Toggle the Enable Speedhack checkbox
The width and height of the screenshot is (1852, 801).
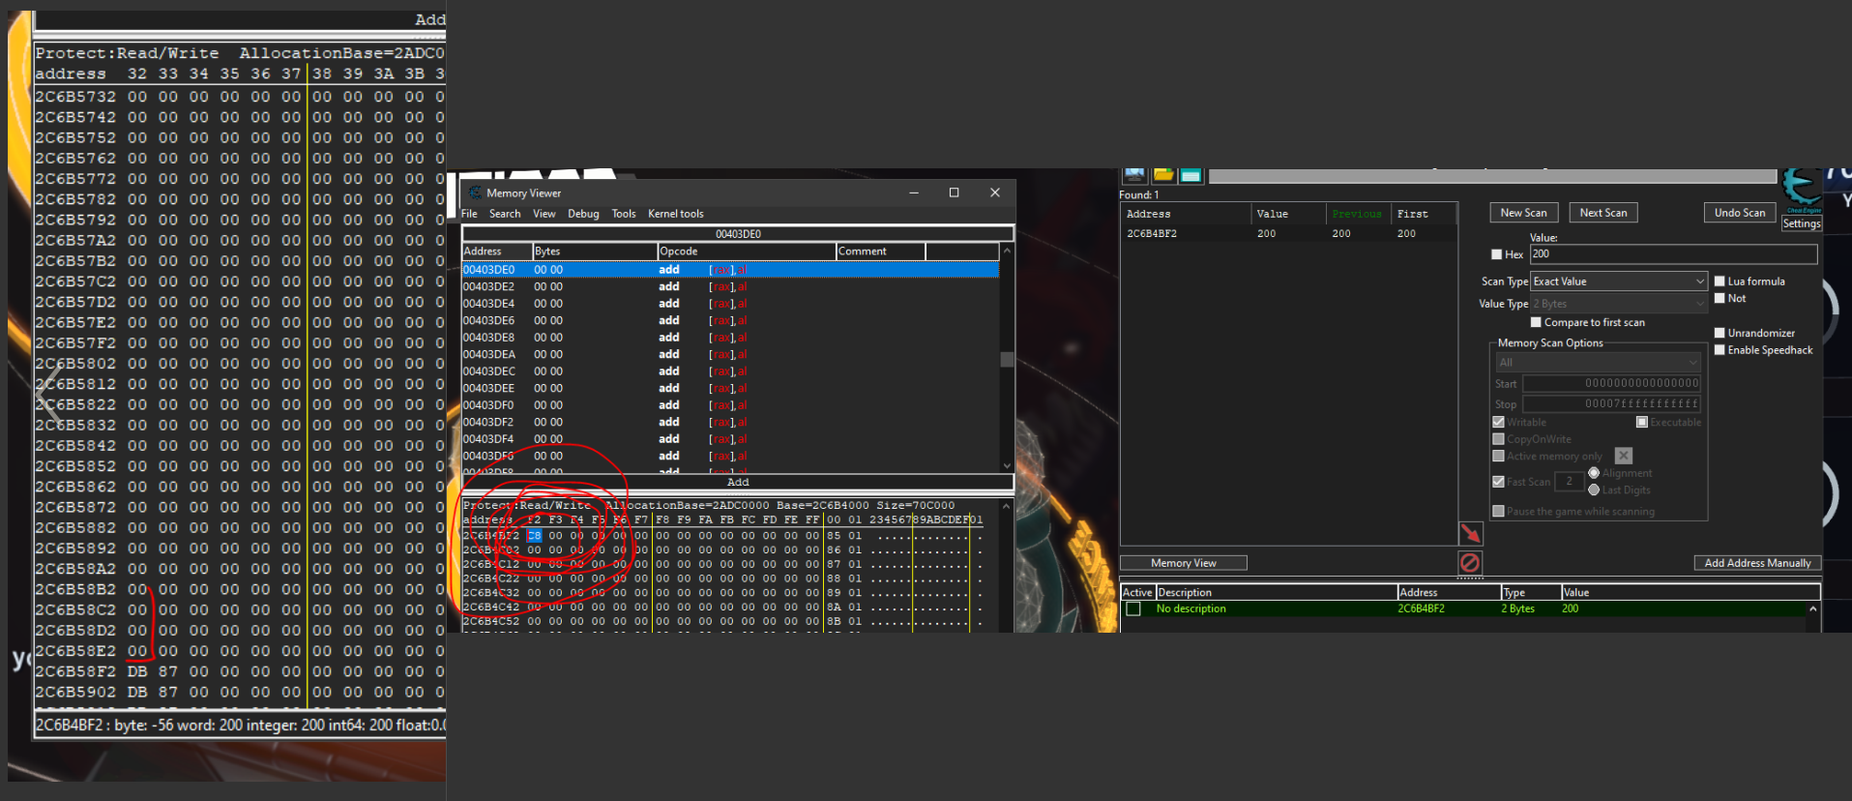(x=1720, y=350)
